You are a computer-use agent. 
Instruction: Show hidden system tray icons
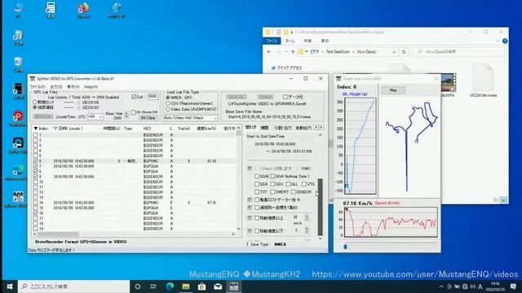tap(441, 286)
